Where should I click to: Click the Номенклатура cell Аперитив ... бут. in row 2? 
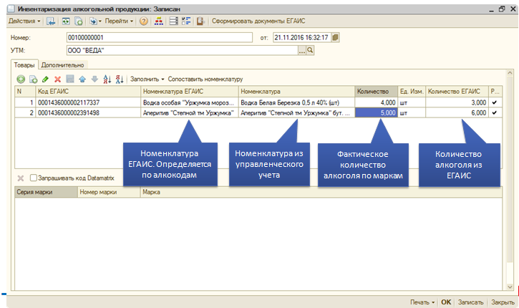296,113
